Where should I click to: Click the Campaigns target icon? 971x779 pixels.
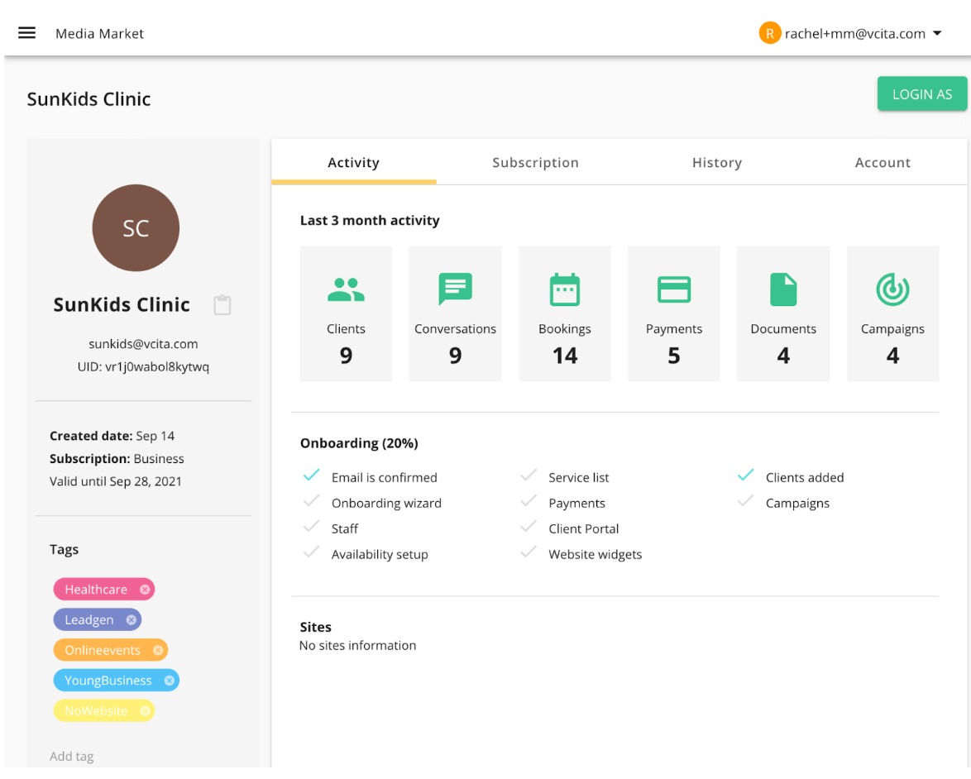(x=892, y=289)
